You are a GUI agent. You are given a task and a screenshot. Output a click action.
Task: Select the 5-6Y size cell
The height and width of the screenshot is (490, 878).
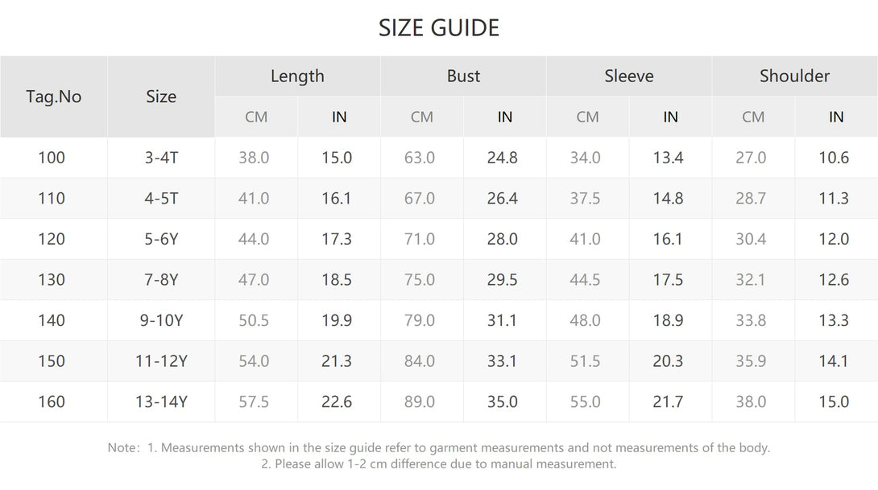coord(161,239)
